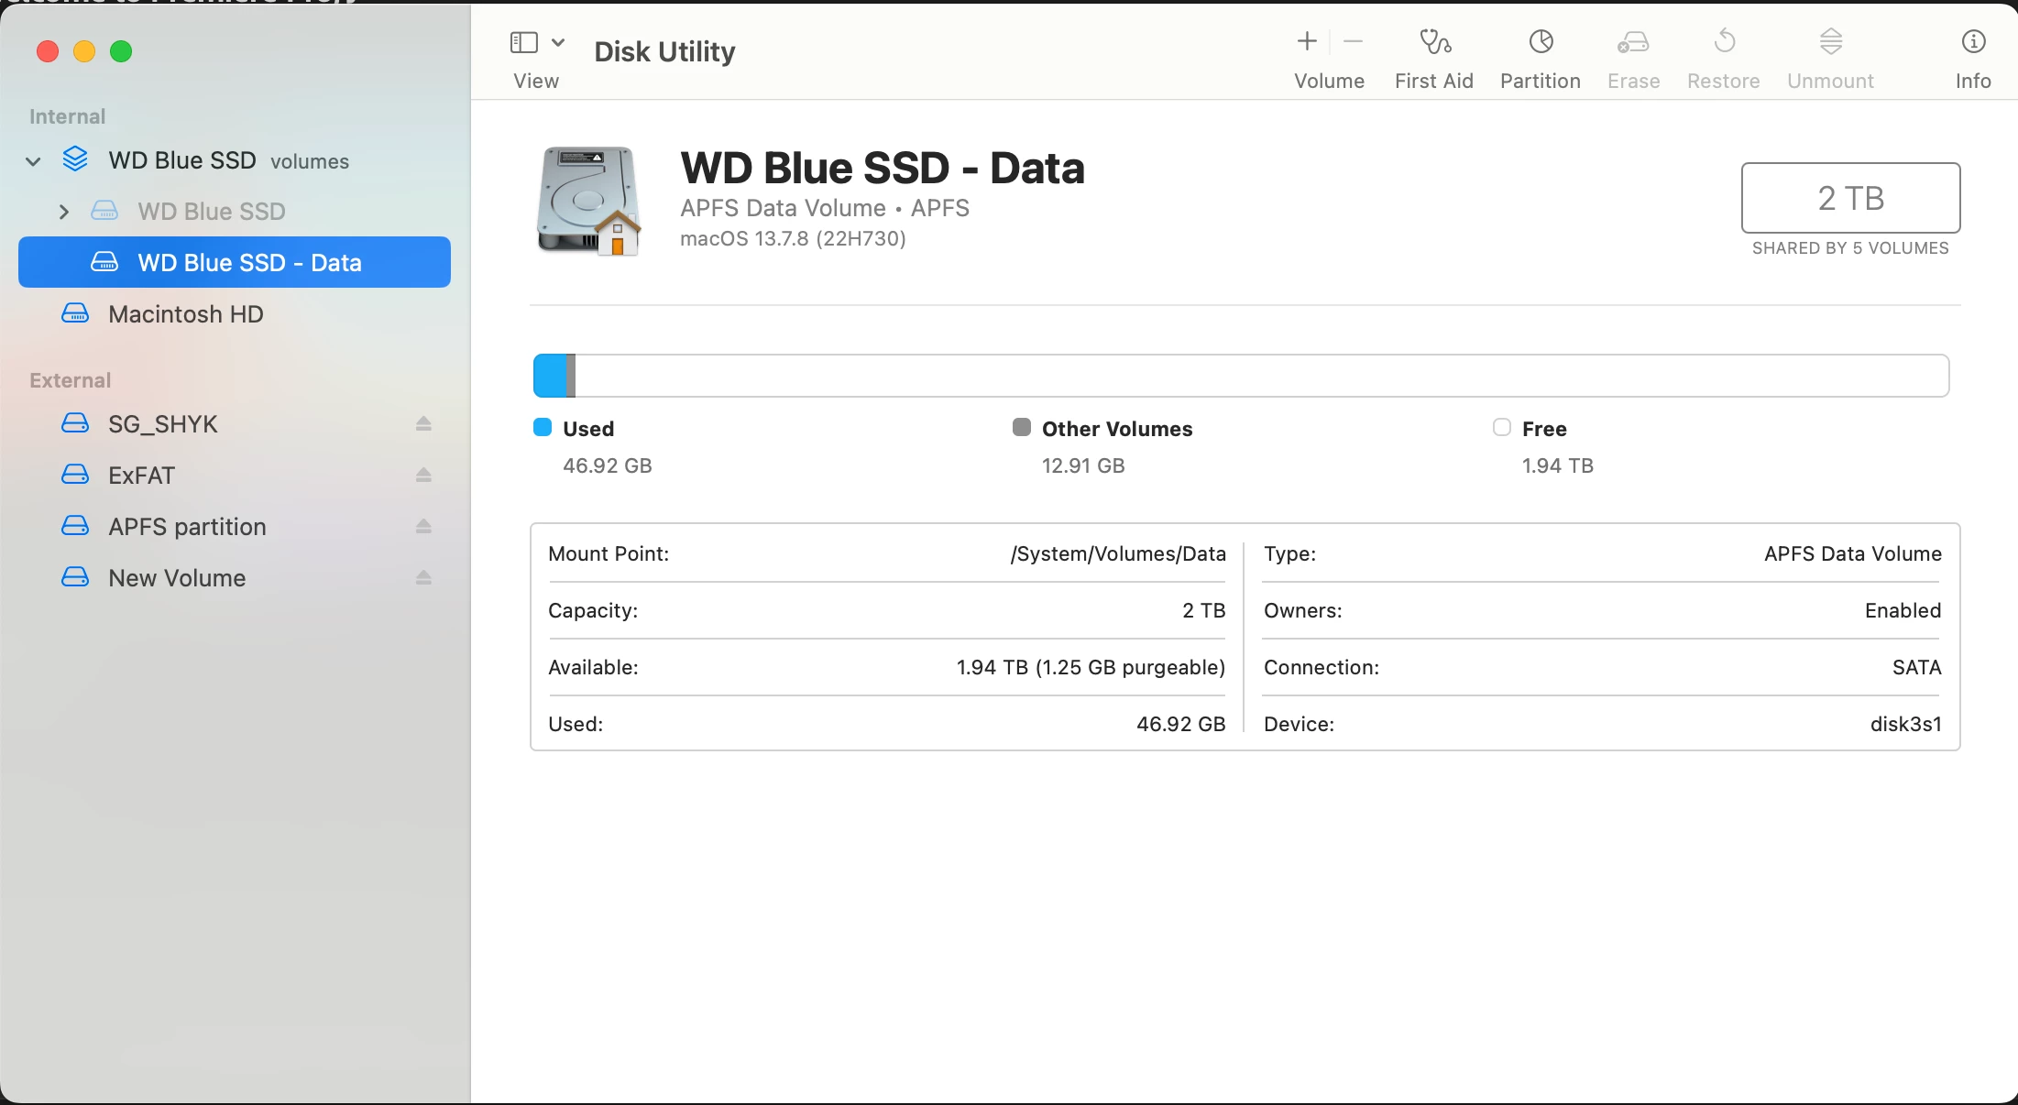Add a volume with plus icon

click(x=1307, y=42)
